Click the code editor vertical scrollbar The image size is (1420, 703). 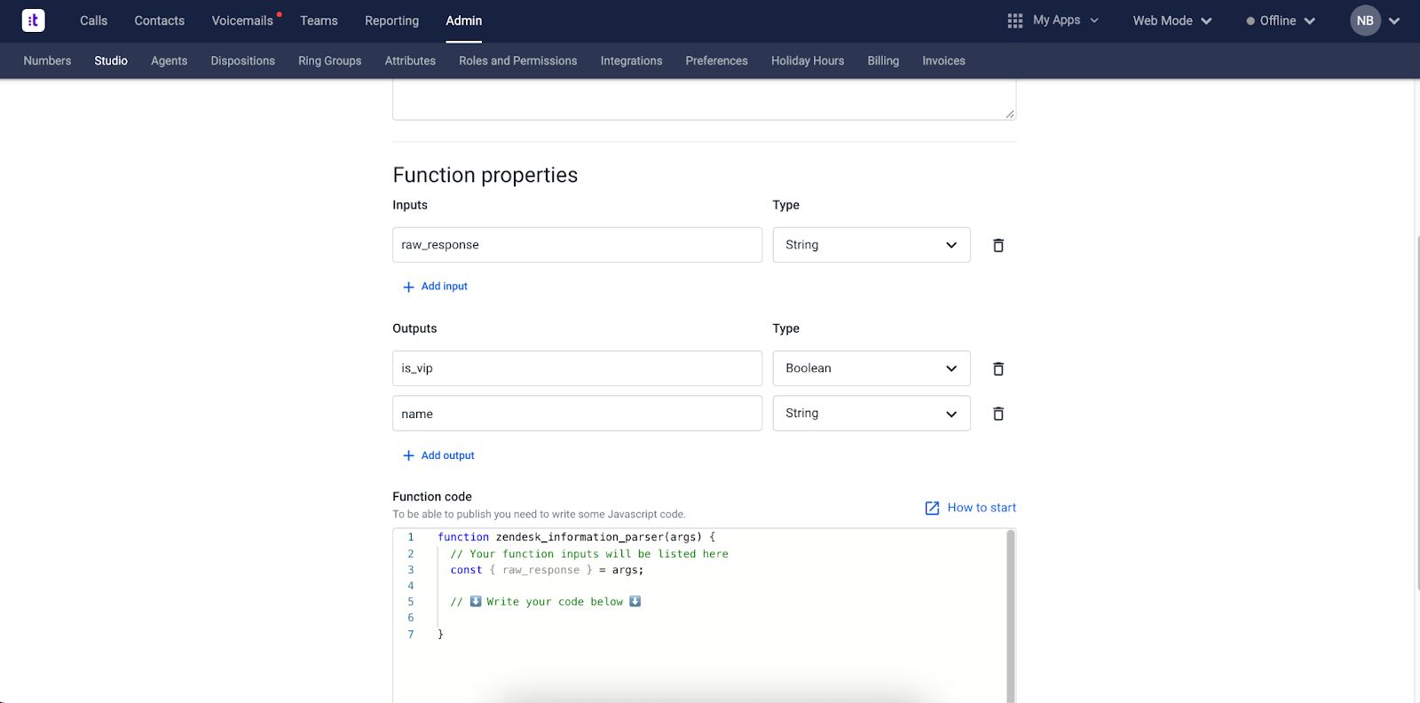pos(1011,616)
